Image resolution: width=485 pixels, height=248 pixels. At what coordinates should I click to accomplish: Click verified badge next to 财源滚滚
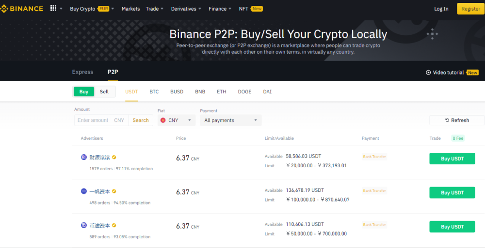click(x=114, y=157)
